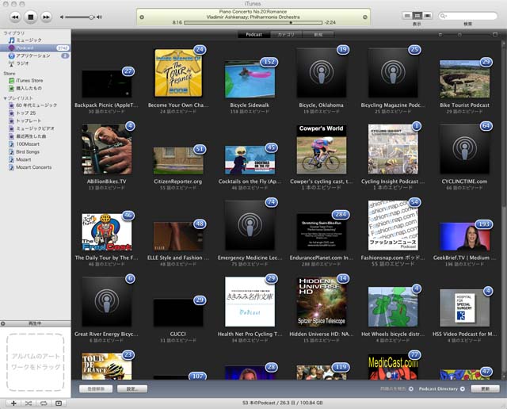
Task: Select the Podcast grid tab
Action: (x=253, y=35)
